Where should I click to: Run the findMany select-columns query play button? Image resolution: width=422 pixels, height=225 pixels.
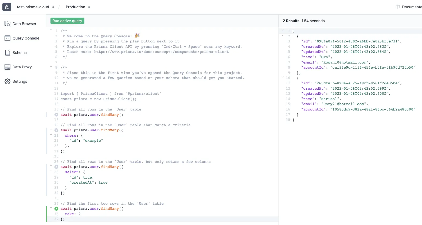coord(56,167)
